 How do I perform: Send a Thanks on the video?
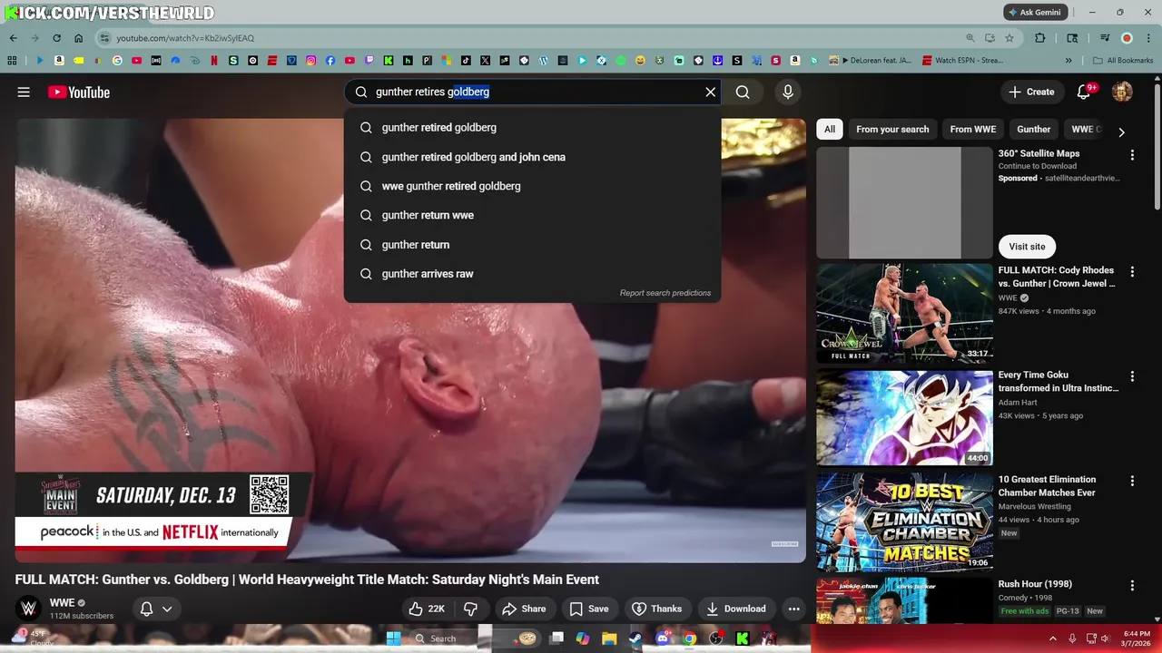click(x=656, y=609)
